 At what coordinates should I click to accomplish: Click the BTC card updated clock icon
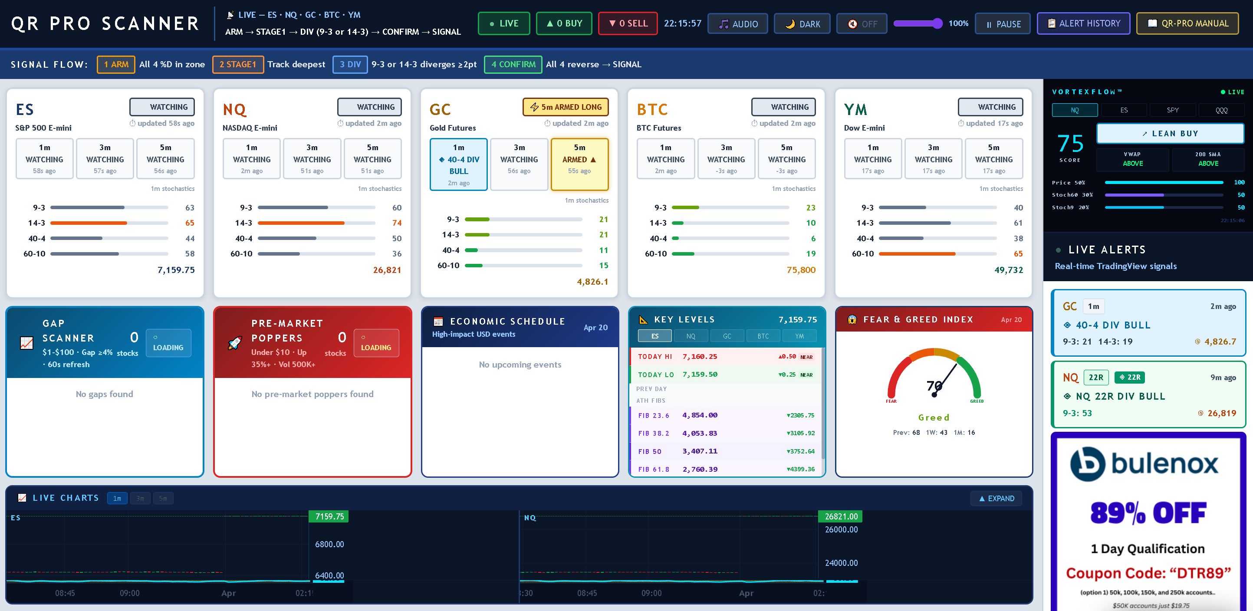[754, 123]
